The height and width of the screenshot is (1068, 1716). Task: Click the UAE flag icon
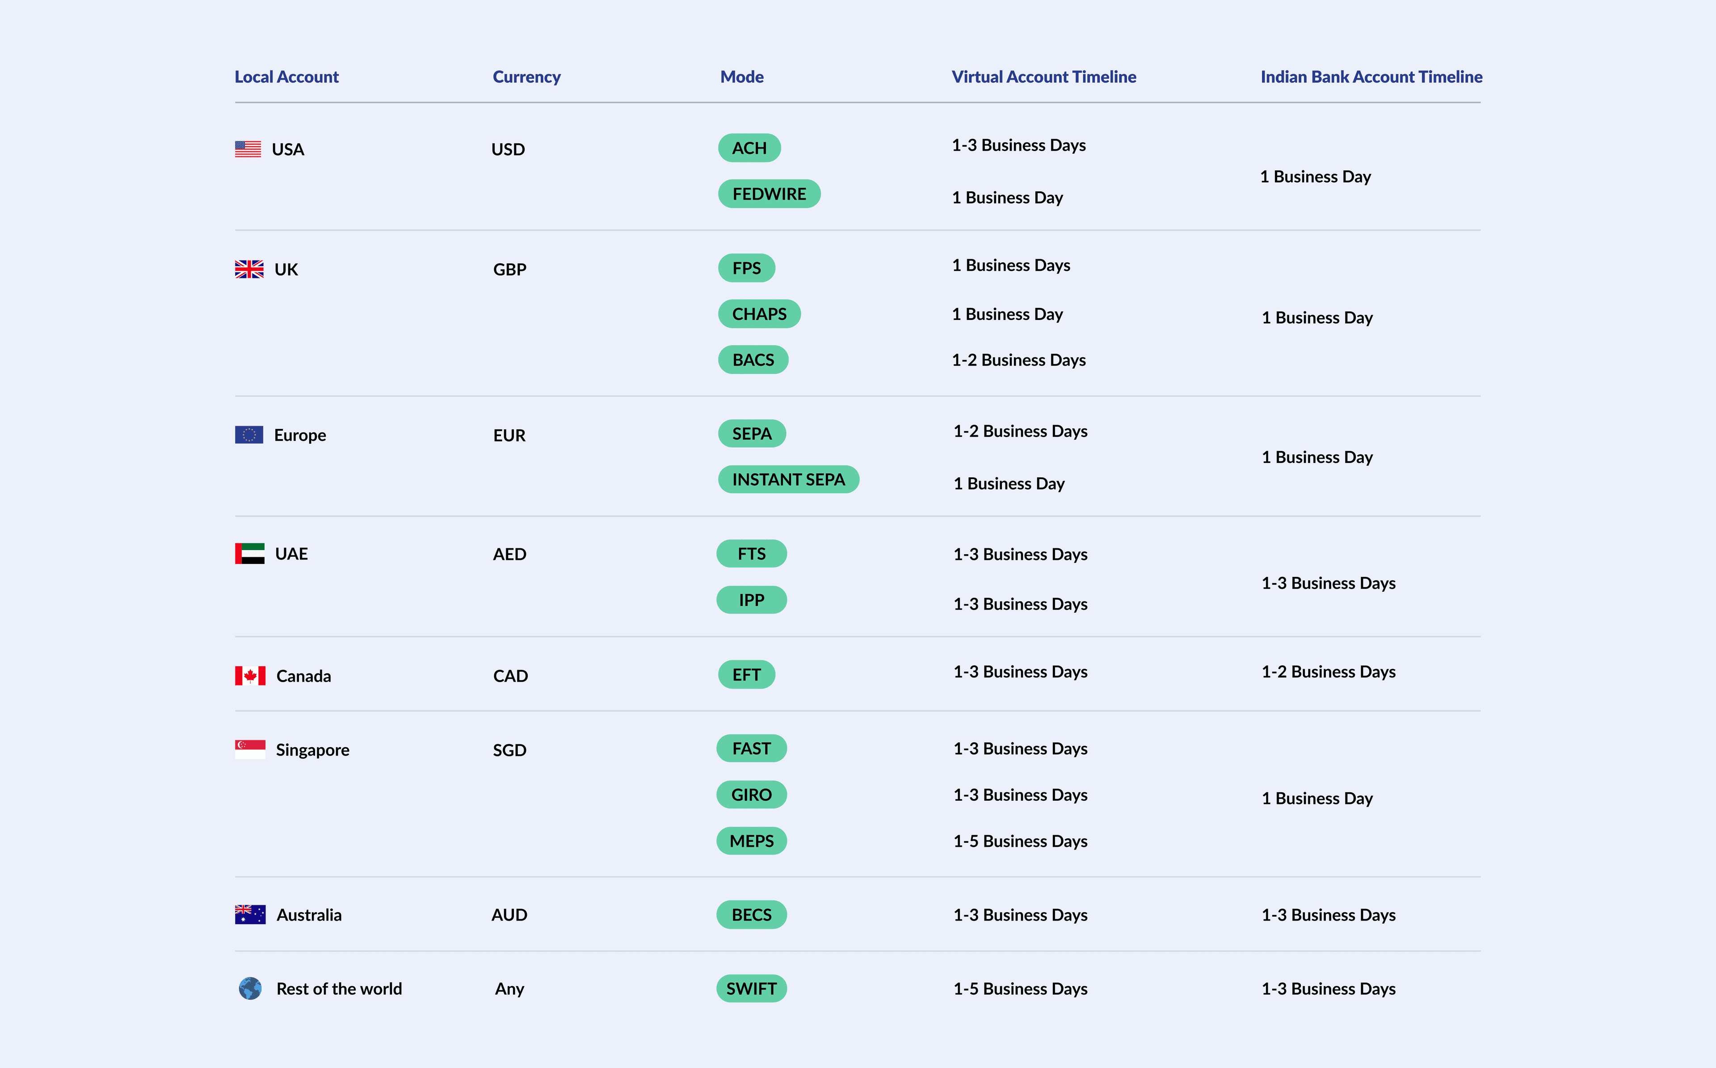250,553
